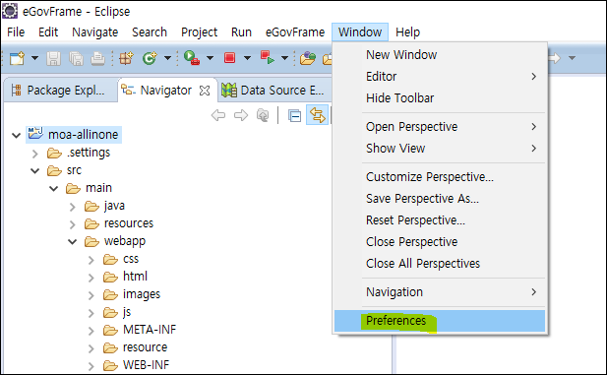Open the Edit menu
Screen dimensions: 607x375
pyautogui.click(x=48, y=32)
